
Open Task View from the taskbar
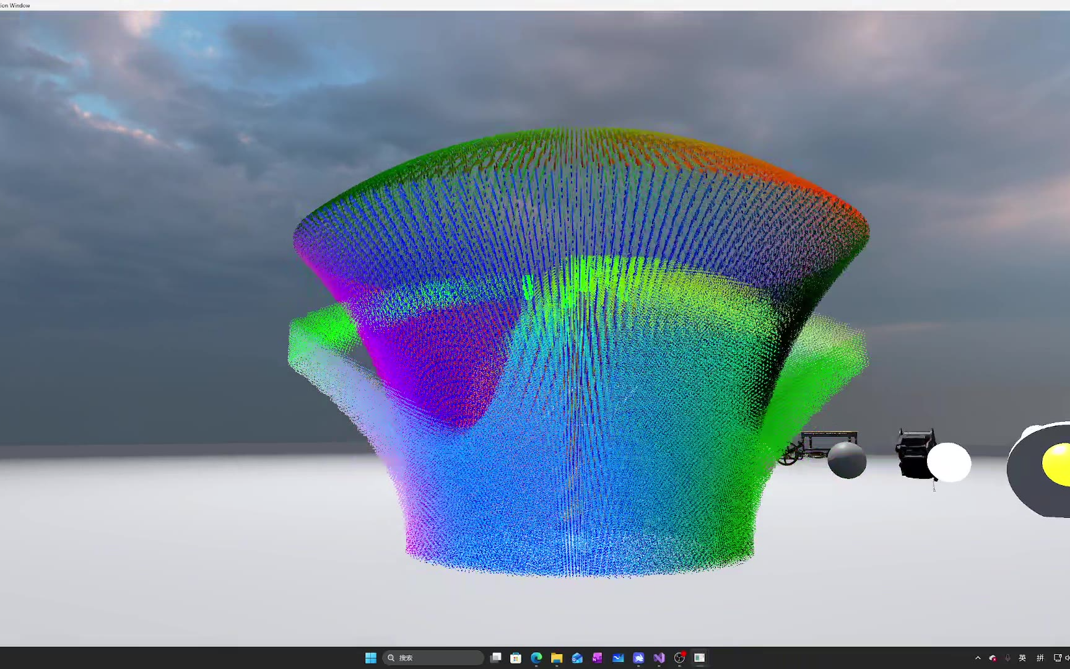[495, 658]
